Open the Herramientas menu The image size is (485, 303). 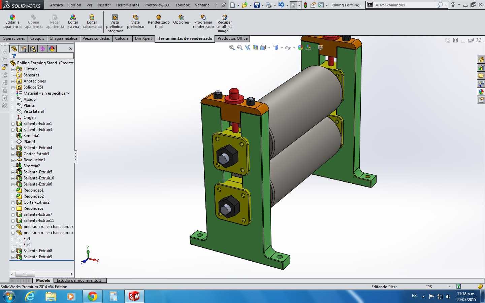coord(127,5)
